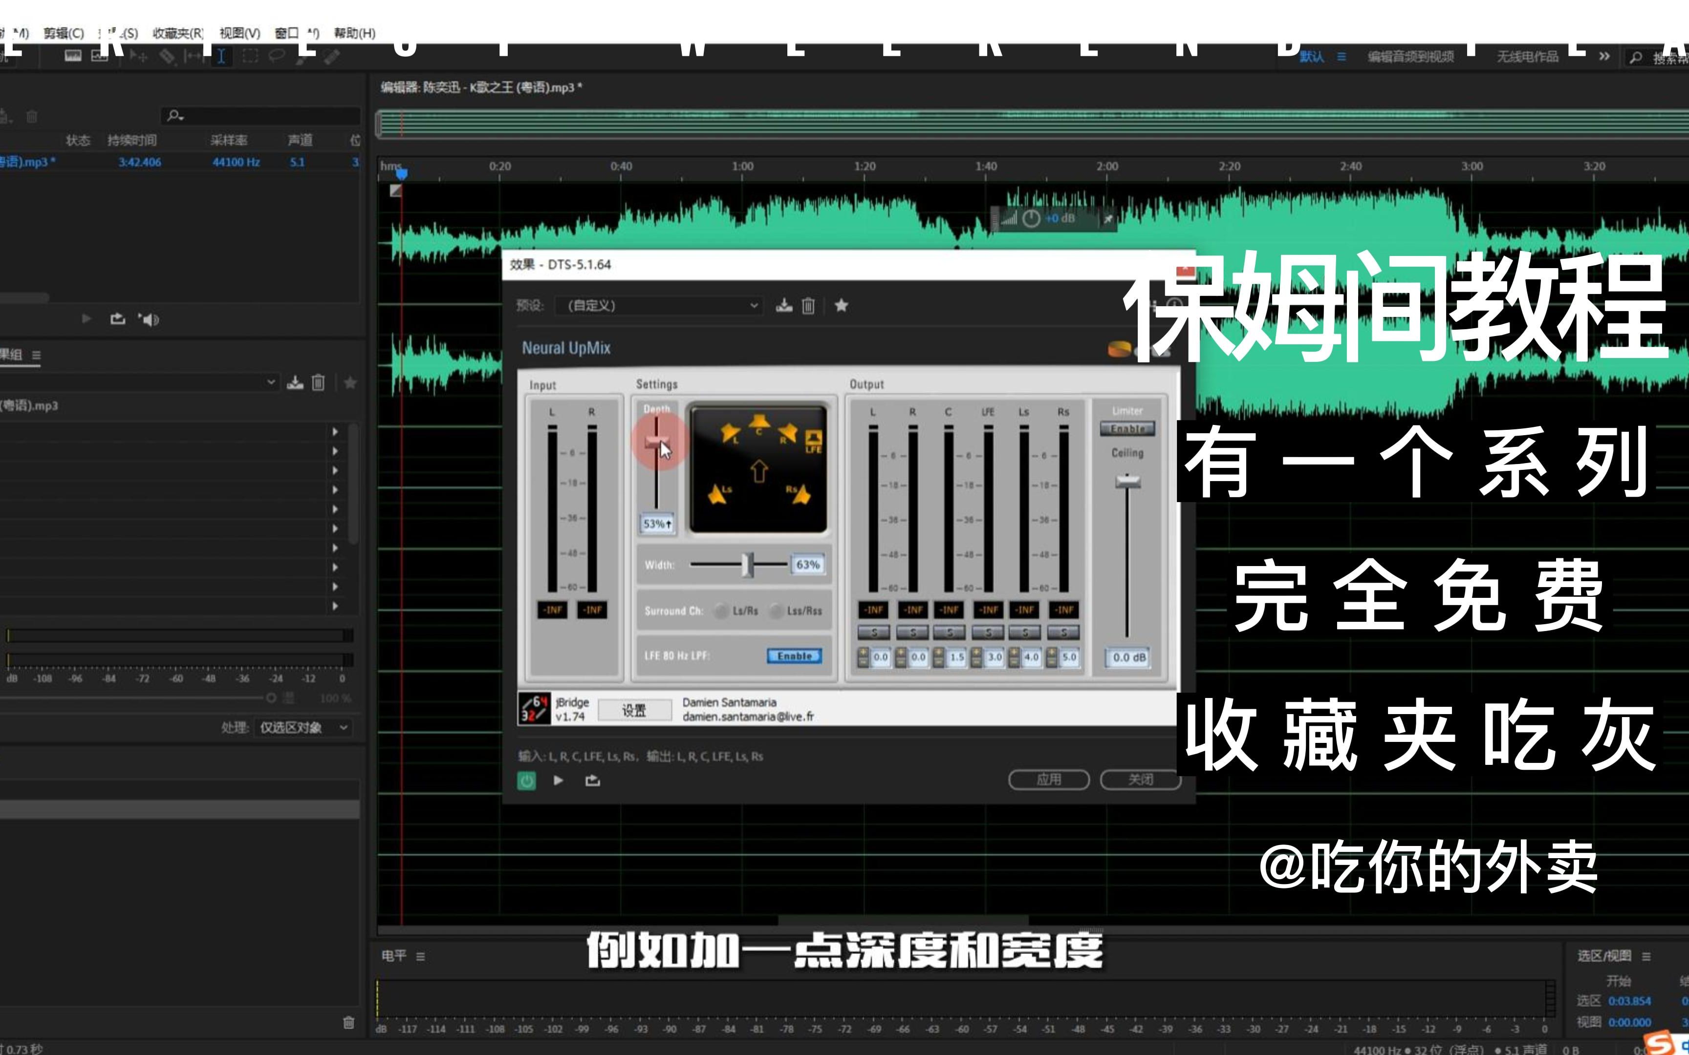The height and width of the screenshot is (1055, 1689).
Task: Play the file in the Files panel
Action: point(87,319)
